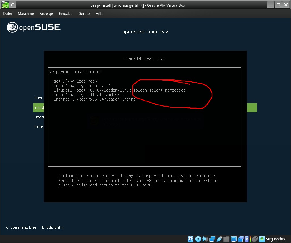
Task: Click the optical disc status icon
Action: (198, 239)
